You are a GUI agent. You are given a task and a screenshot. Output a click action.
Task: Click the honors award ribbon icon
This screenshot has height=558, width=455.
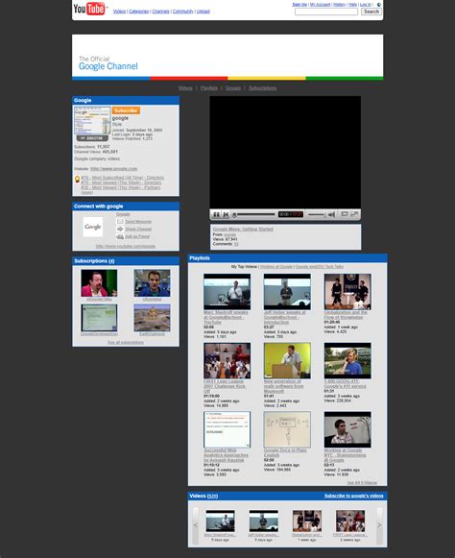point(77,180)
